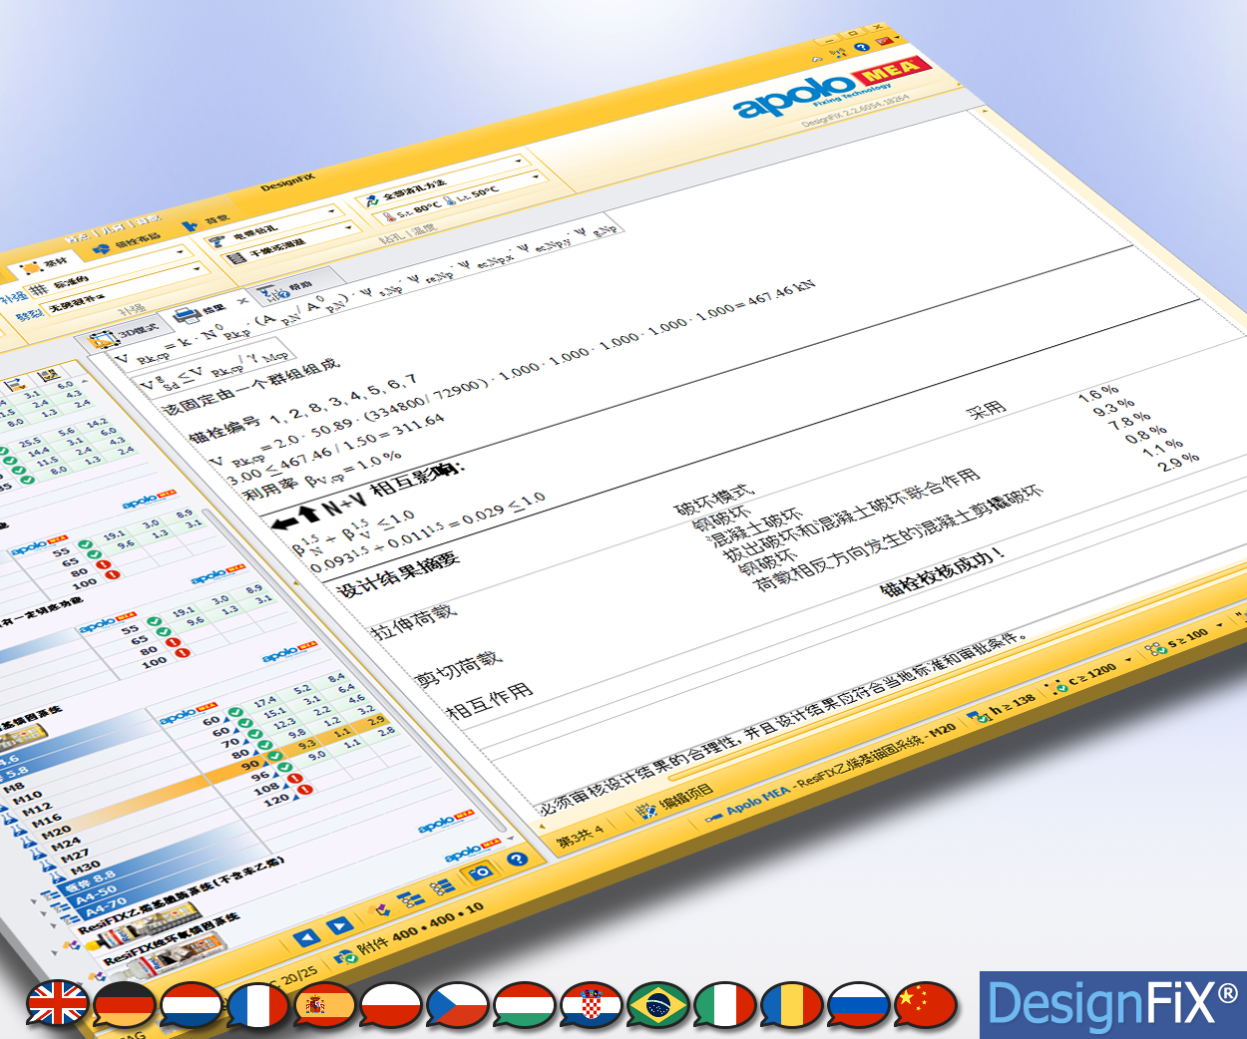Click the camera snapshot icon in anchor panel
Screen dimensions: 1247x1039
[x=481, y=872]
